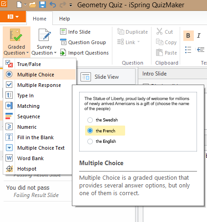Open the new document dropdown arrow

(25, 5)
